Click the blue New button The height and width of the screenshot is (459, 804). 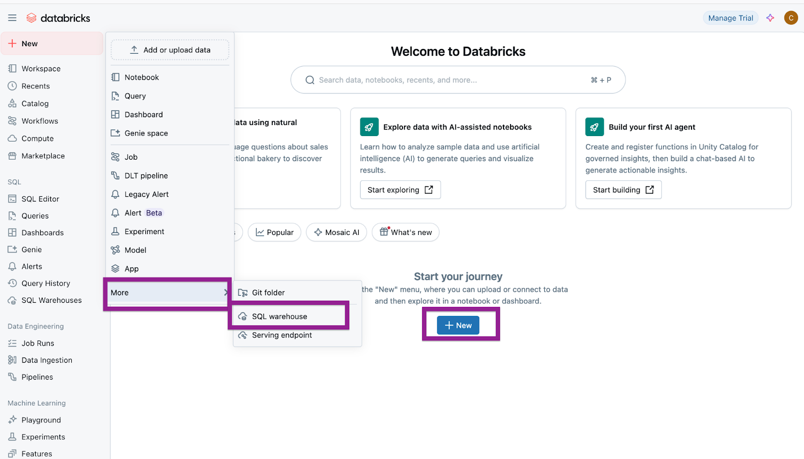(458, 325)
